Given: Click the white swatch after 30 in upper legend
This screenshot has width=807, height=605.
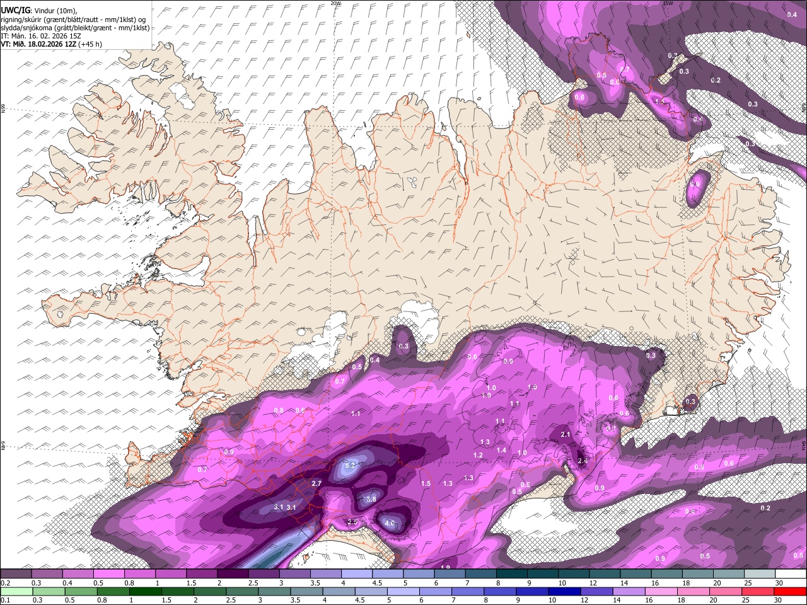Looking at the screenshot, I should (x=791, y=573).
